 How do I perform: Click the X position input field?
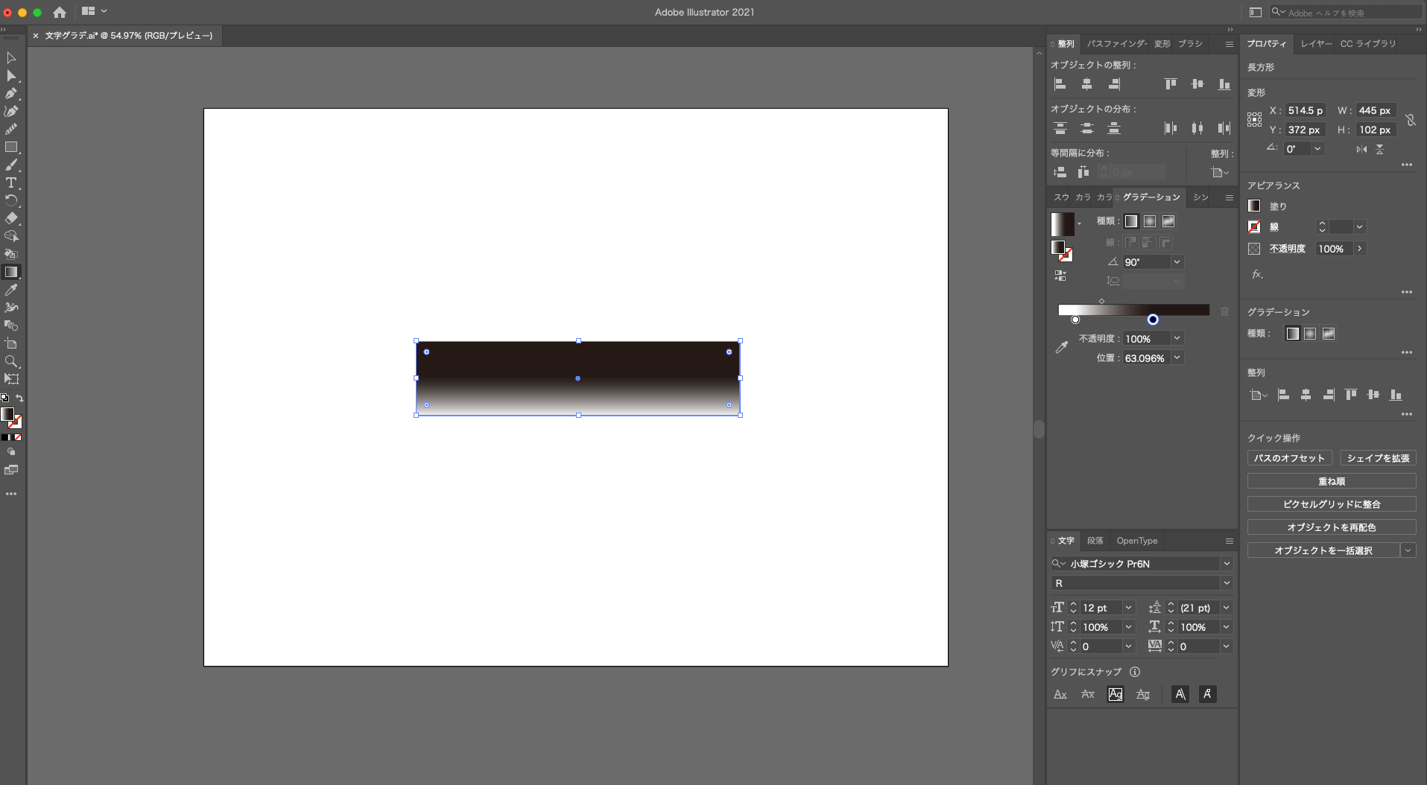coord(1306,110)
